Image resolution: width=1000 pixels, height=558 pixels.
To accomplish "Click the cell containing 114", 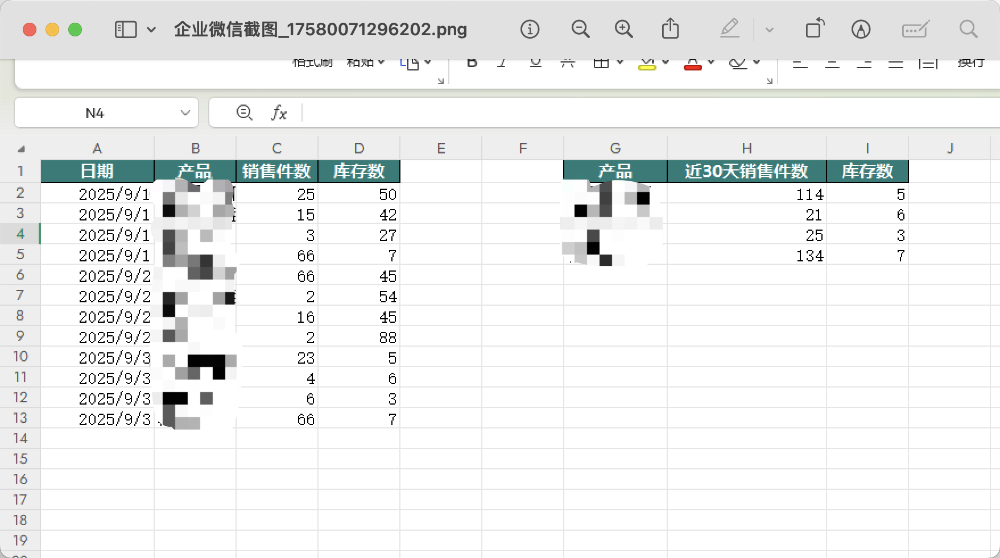I will [x=747, y=194].
